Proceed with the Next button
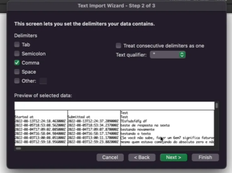The height and width of the screenshot is (173, 232). coord(173,157)
